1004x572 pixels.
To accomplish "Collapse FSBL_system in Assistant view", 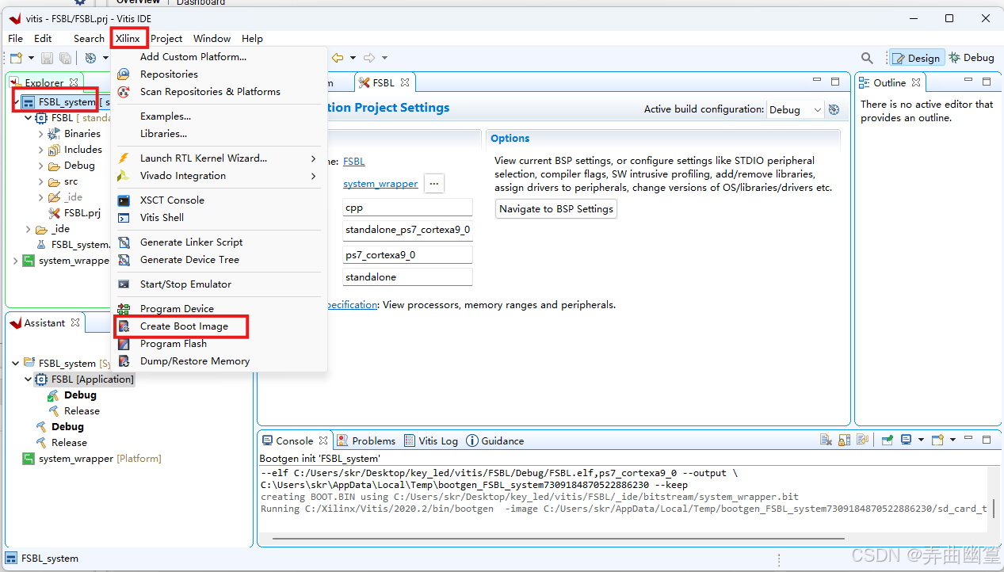I will (x=16, y=363).
